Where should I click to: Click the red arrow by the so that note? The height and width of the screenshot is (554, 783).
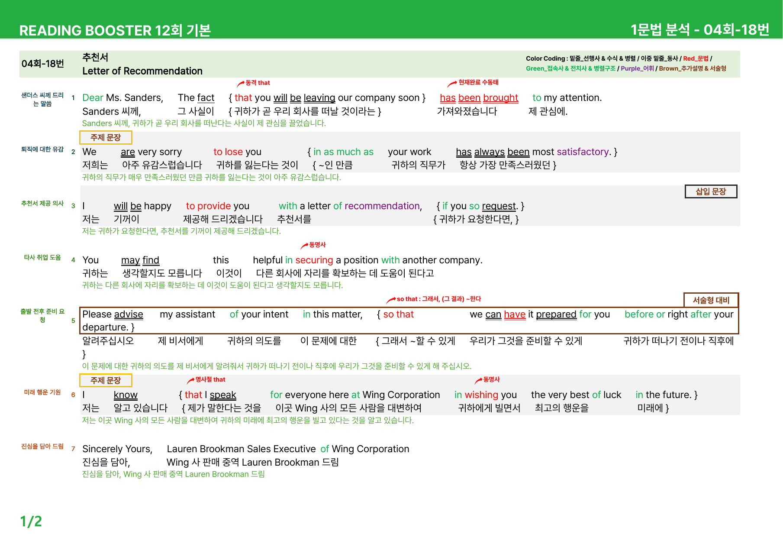tap(391, 300)
